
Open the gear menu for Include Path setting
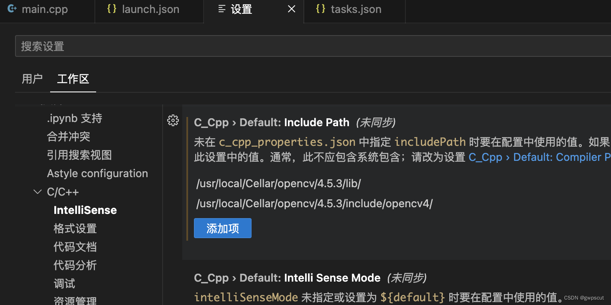(x=173, y=120)
